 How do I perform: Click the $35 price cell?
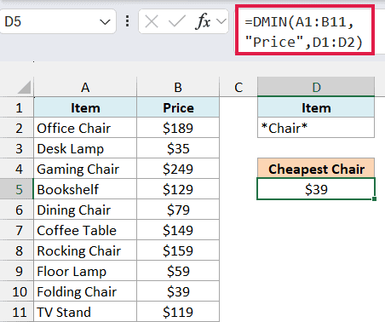click(x=178, y=148)
